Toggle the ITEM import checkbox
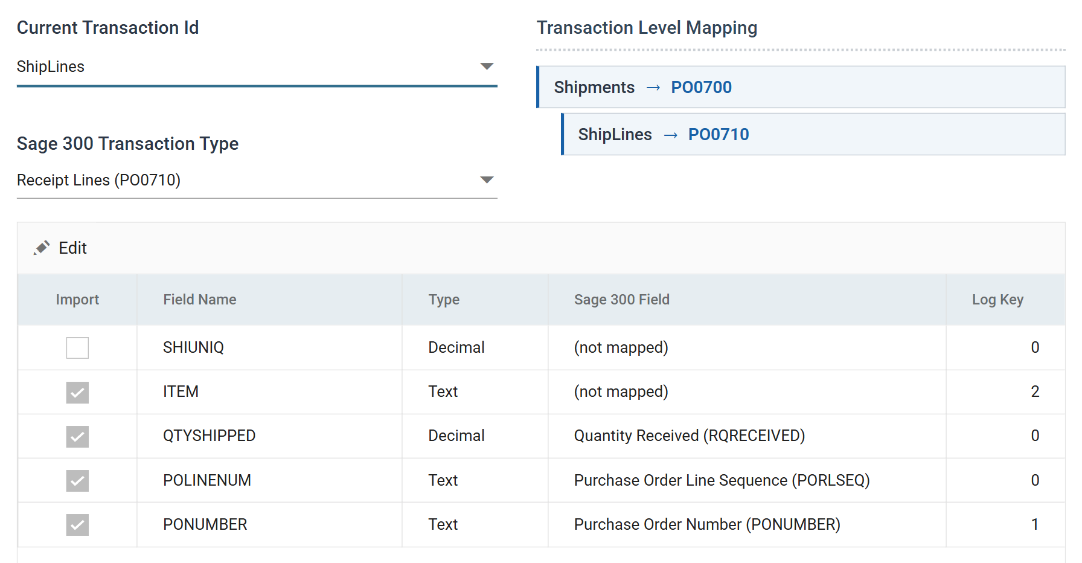This screenshot has width=1082, height=563. (x=77, y=392)
